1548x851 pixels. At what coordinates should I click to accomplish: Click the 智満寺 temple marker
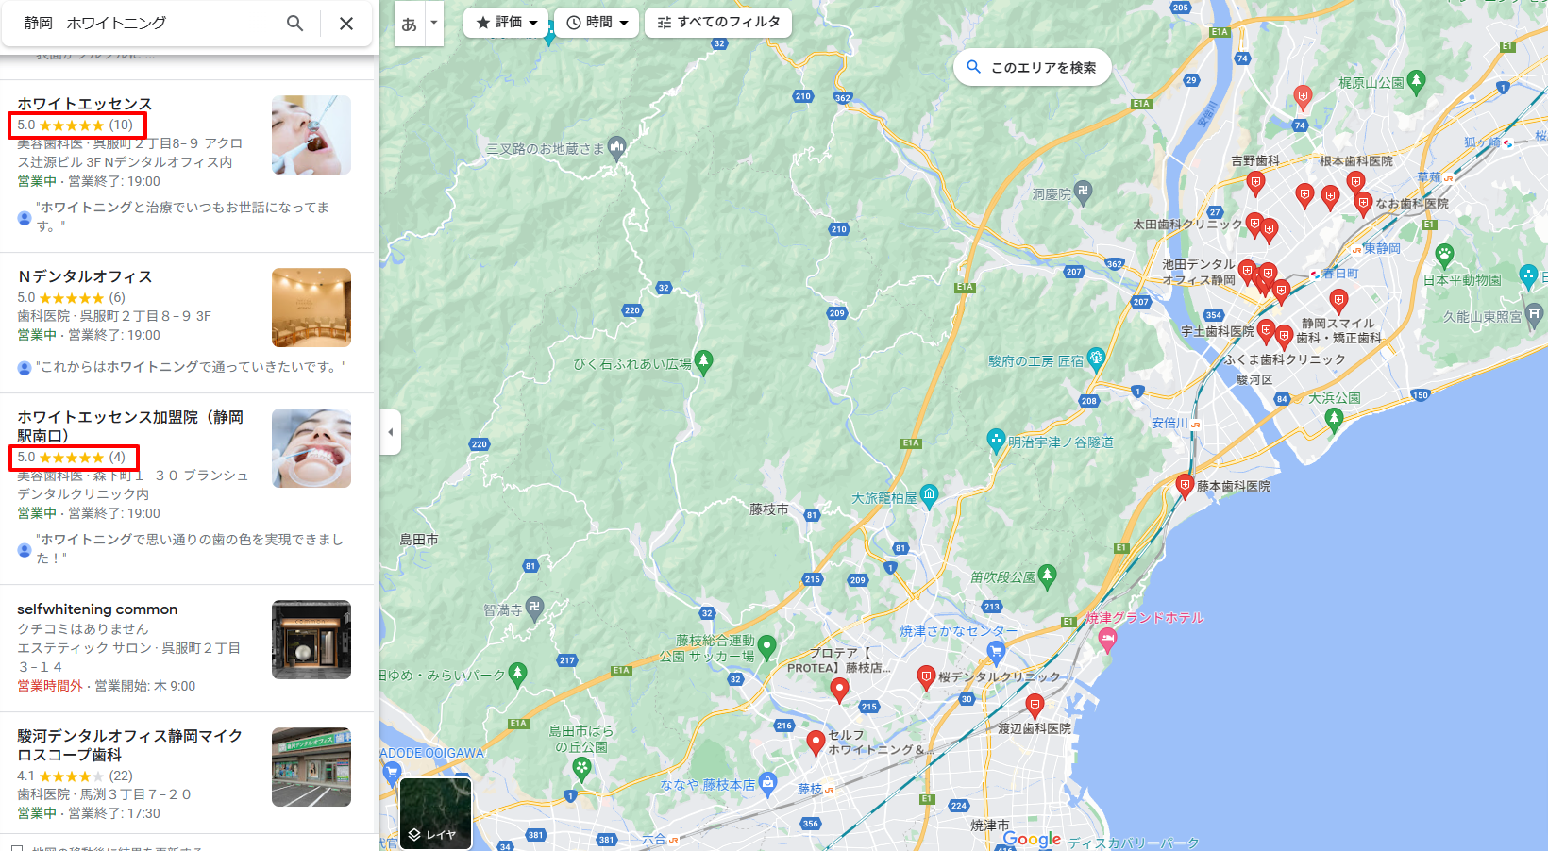pos(535,607)
